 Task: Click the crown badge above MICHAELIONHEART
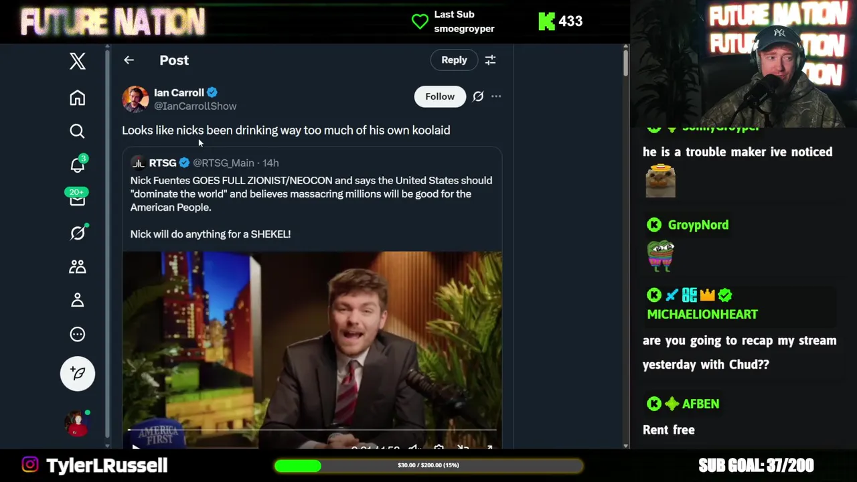coord(707,295)
